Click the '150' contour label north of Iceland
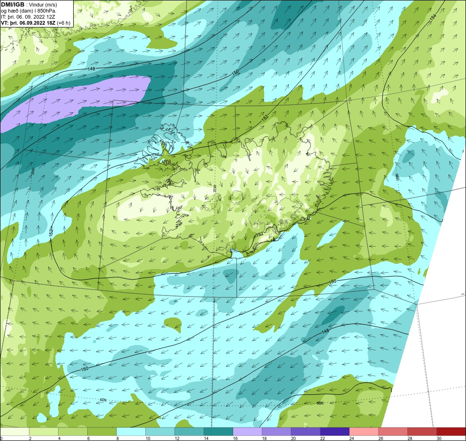 pyautogui.click(x=235, y=72)
